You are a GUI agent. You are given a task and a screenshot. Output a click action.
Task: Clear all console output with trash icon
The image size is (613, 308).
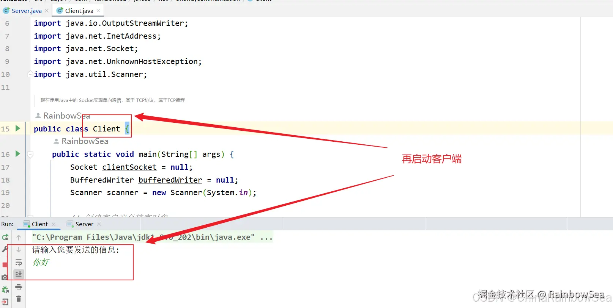click(x=19, y=299)
